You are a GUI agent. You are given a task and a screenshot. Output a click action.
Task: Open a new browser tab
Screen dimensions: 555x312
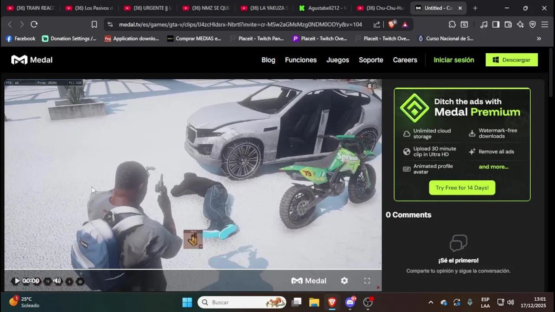475,8
